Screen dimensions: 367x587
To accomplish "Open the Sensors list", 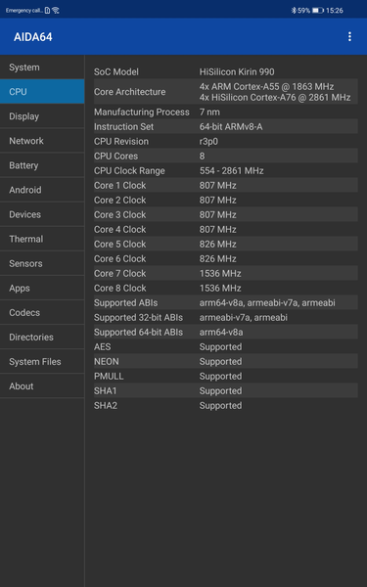I will click(x=42, y=263).
